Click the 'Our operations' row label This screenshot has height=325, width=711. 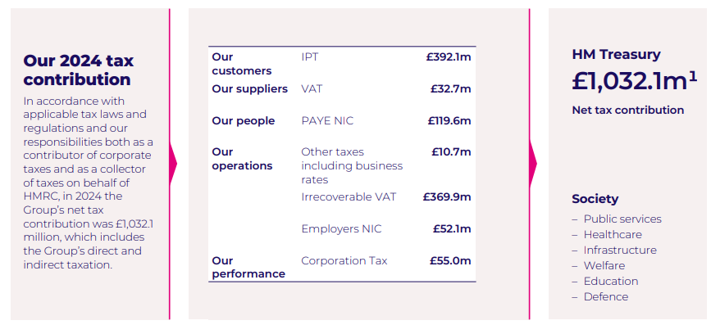(x=242, y=159)
